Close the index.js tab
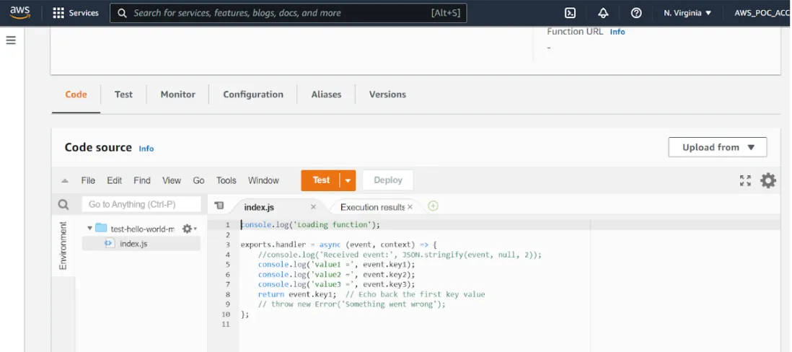The image size is (792, 352). point(313,207)
